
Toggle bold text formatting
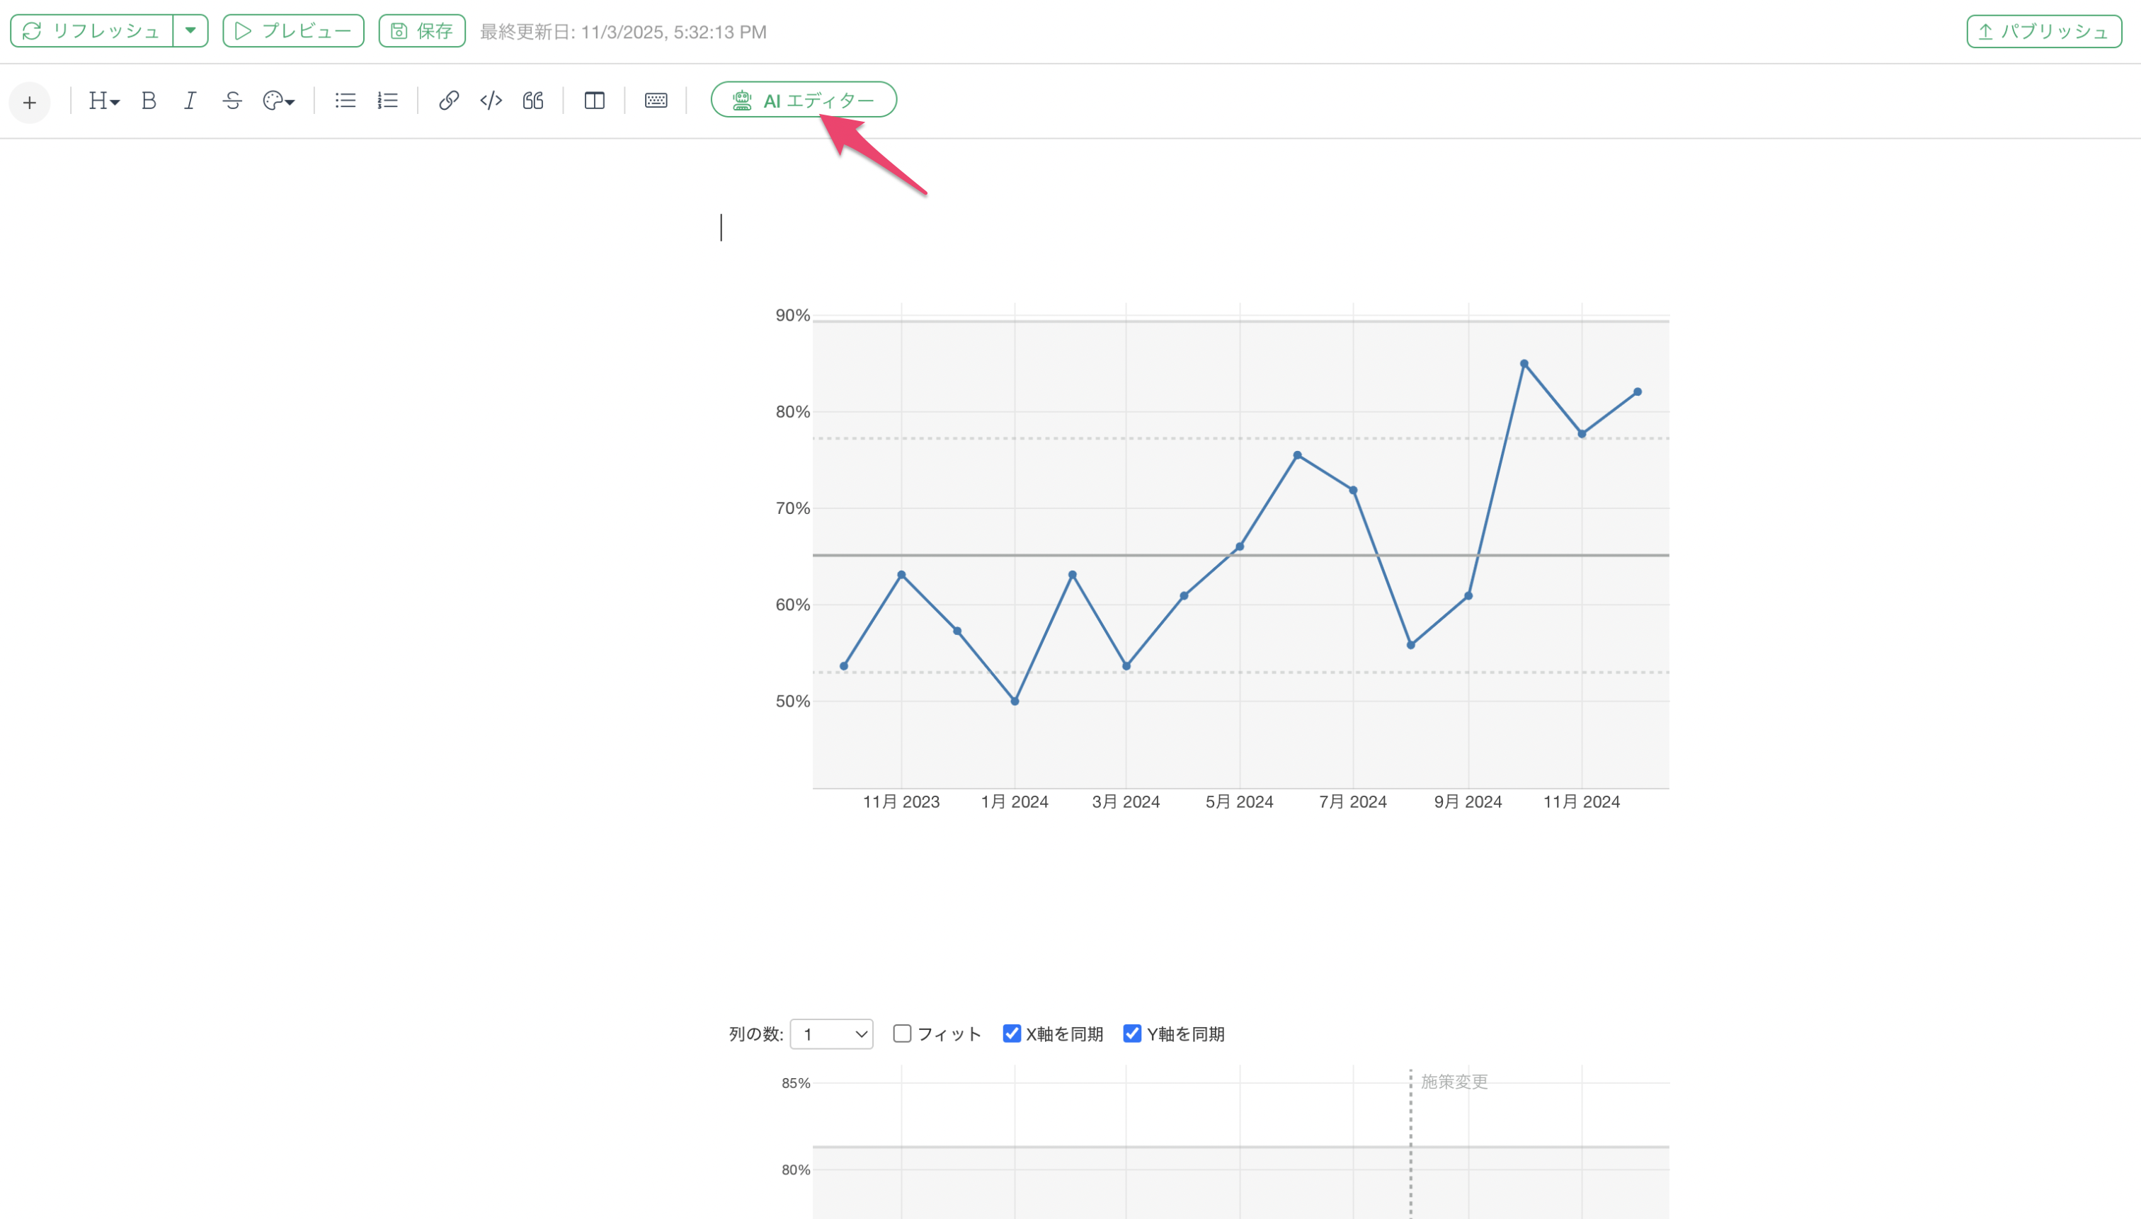[x=149, y=101]
